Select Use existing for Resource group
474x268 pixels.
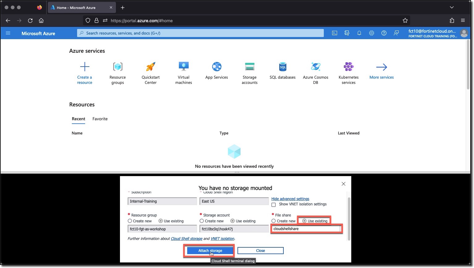pyautogui.click(x=161, y=221)
